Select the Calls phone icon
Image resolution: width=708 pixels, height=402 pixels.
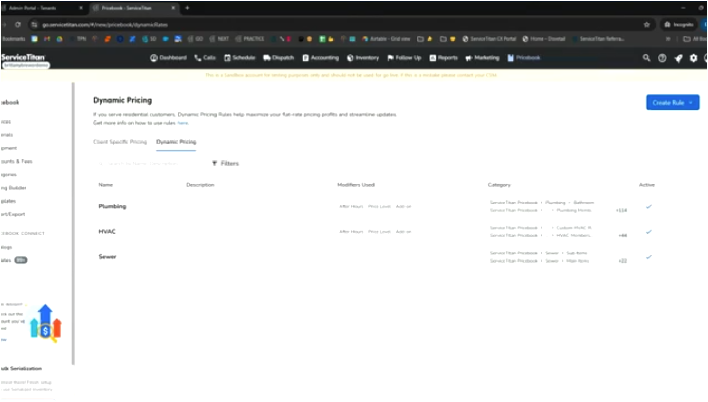(x=198, y=58)
